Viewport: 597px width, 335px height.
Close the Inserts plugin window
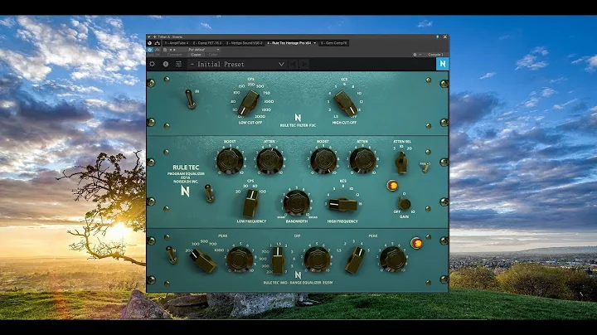click(444, 37)
